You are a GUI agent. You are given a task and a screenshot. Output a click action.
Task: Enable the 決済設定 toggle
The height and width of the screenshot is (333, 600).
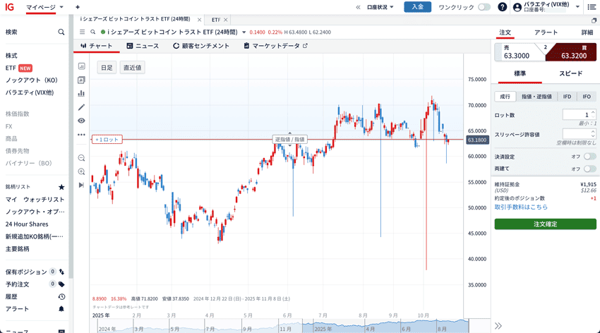point(589,157)
